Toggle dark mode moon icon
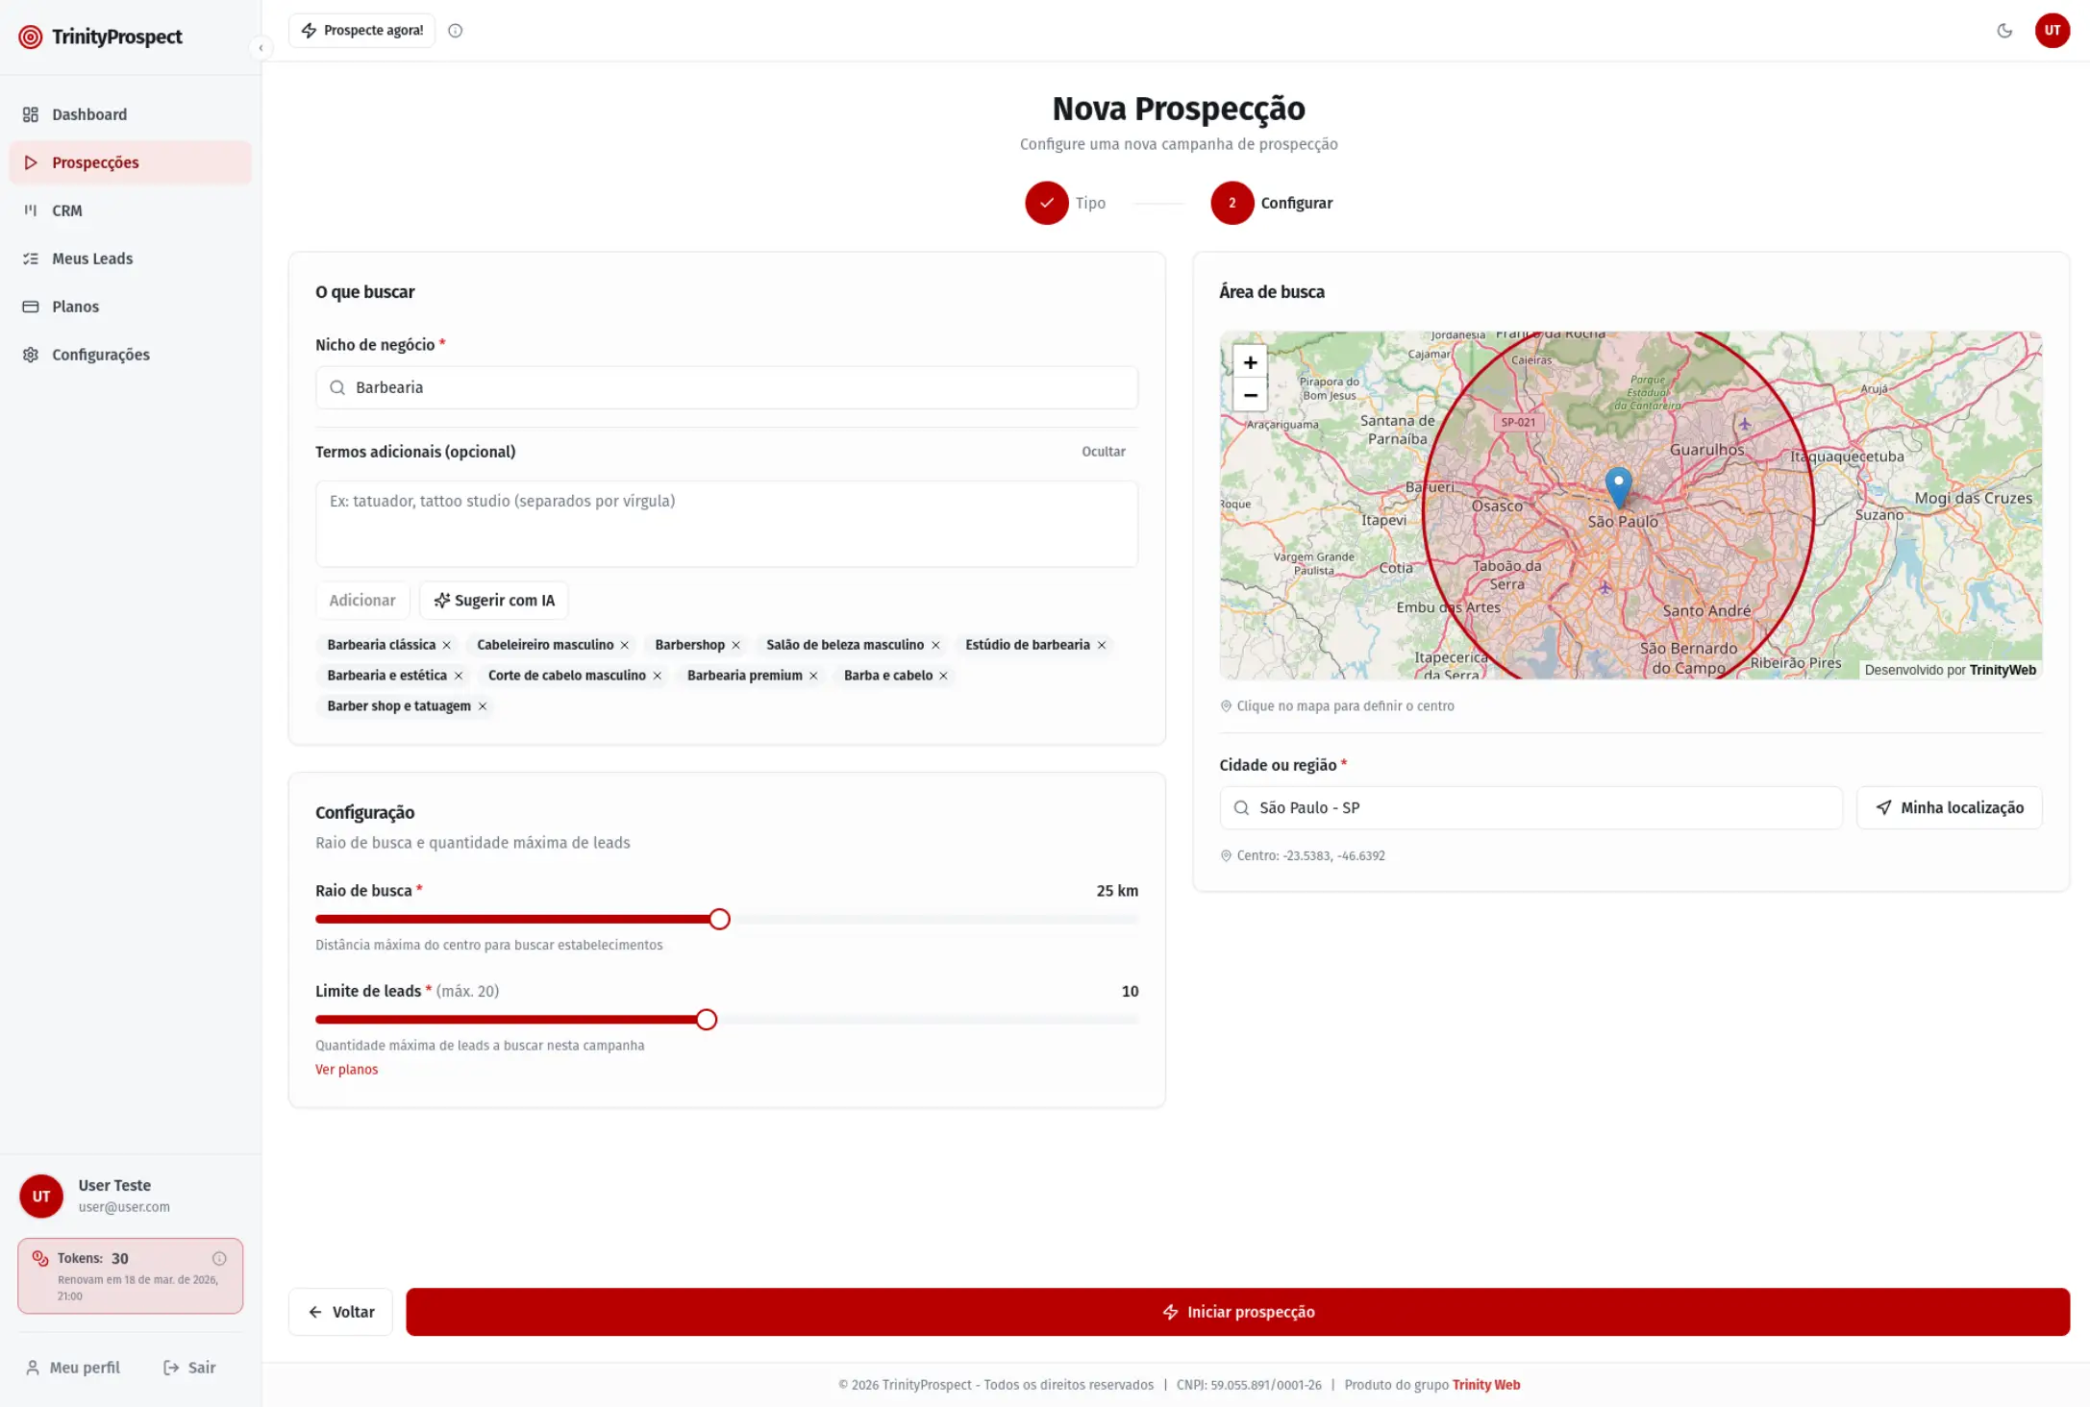The width and height of the screenshot is (2090, 1407). point(2004,31)
